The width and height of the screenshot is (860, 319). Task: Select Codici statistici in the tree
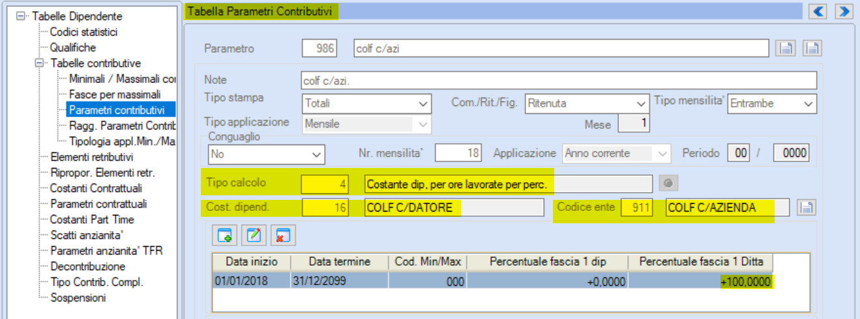coord(83,32)
